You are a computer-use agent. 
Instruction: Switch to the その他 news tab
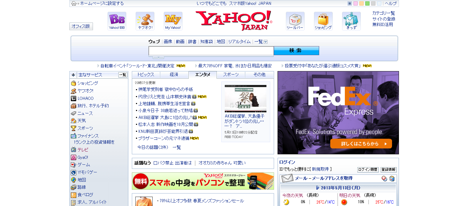pyautogui.click(x=259, y=75)
